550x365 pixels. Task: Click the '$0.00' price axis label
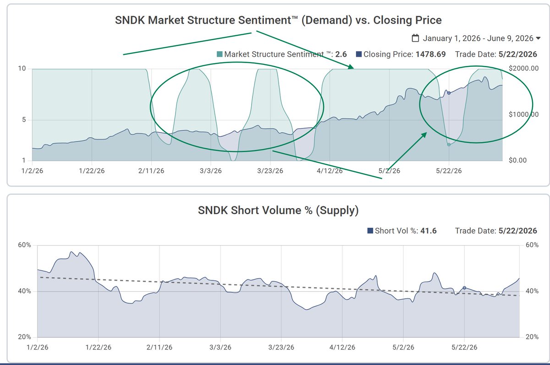pos(519,161)
